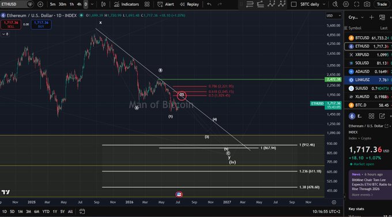Viewport: 392px width, 217px height.
Task: Open the candlestick chart type selector
Action: click(103, 4)
